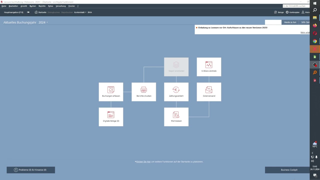Click the greyed Stapel verarbeiten tile
Viewport: 320px width, 180px height.
pyautogui.click(x=176, y=67)
